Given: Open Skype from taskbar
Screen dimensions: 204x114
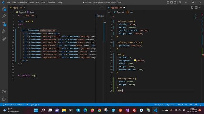Looking at the screenshot, I should coord(78,110).
